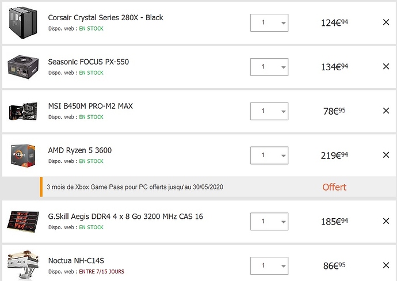Open Corsair Crystal Series 280X product link

(x=105, y=17)
